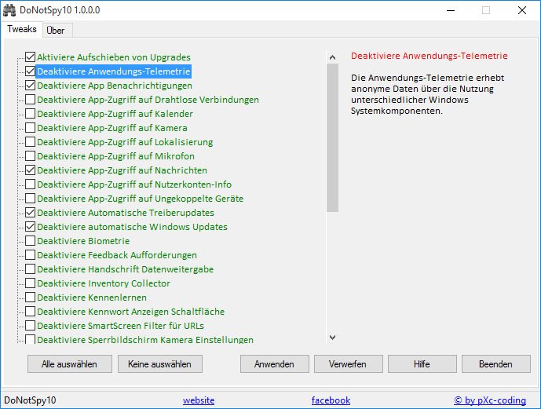Minimize the DoNotSpy10 window

pos(451,10)
